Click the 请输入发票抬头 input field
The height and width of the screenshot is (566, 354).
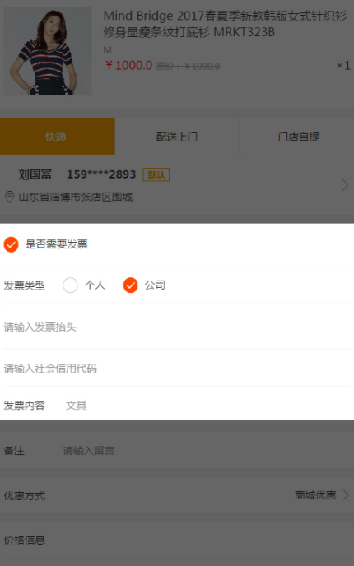177,327
